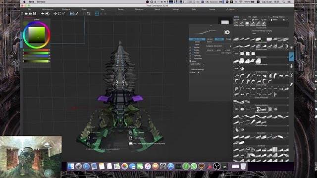Select the scale gizmo tool
Screen dimensions: 317x178
point(63,13)
